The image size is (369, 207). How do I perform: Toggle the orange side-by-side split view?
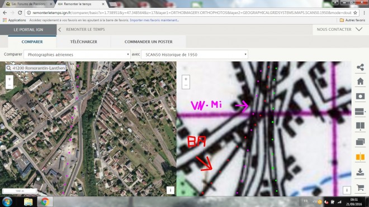[360, 157]
